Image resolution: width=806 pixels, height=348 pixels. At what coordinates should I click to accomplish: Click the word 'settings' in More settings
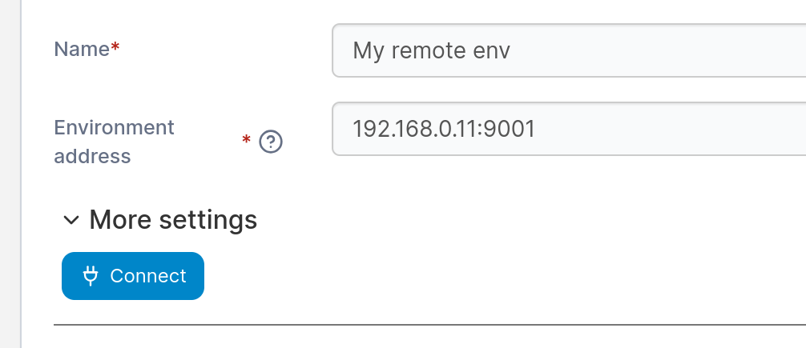209,219
